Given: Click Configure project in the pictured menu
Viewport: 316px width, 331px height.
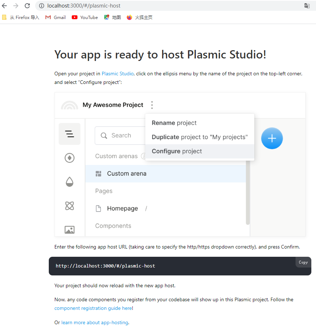Looking at the screenshot, I should 177,151.
